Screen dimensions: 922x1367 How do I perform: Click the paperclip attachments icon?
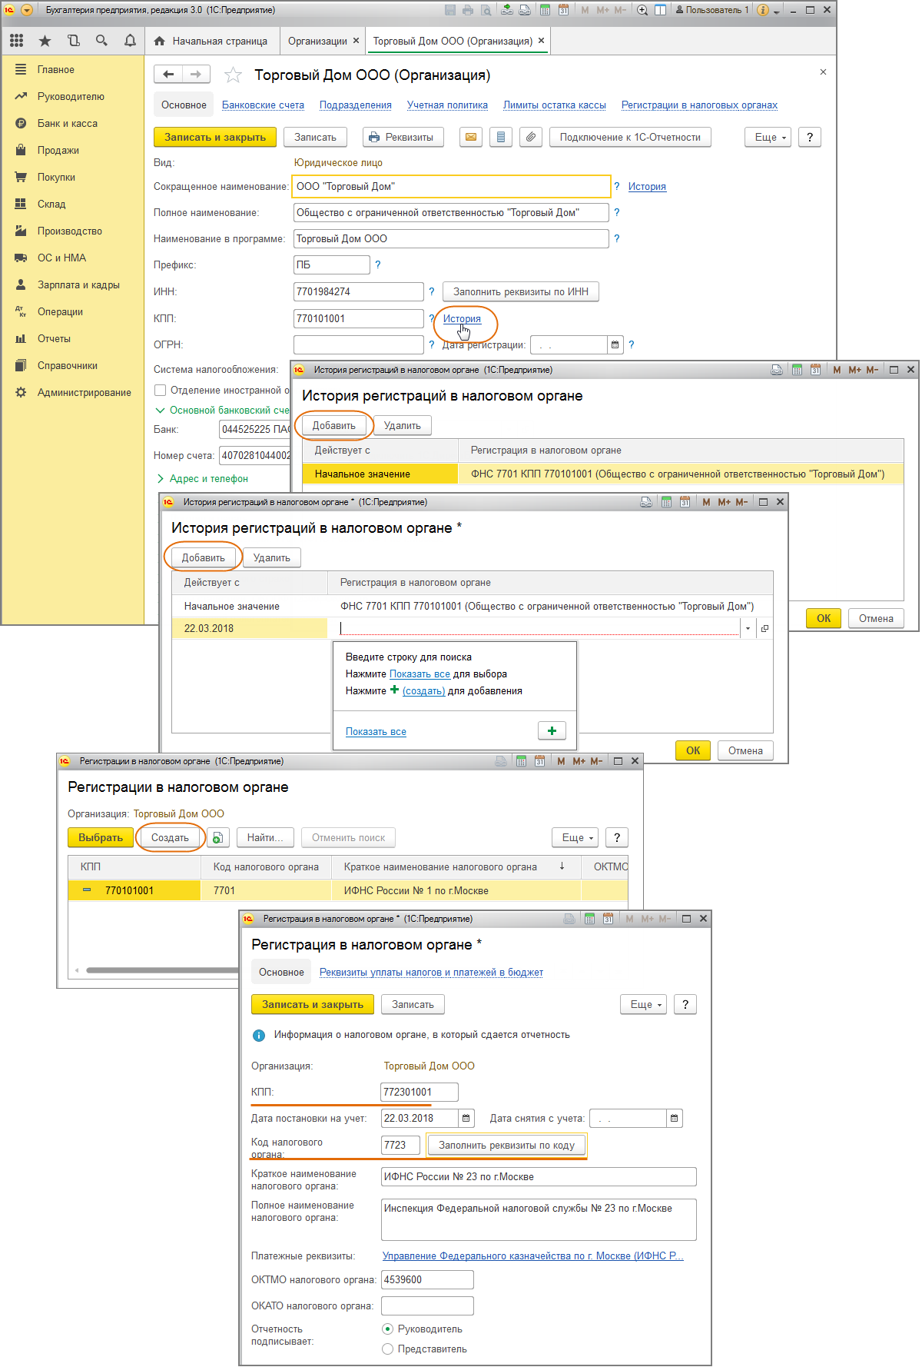531,137
